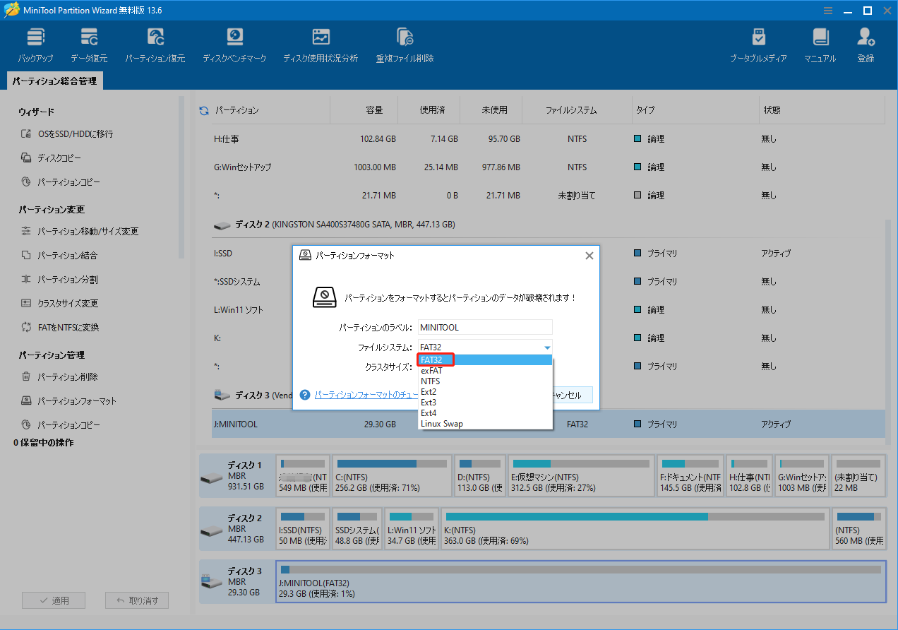
Task: Start OSをSSD/HDDに移行 wizard
Action: [x=66, y=134]
